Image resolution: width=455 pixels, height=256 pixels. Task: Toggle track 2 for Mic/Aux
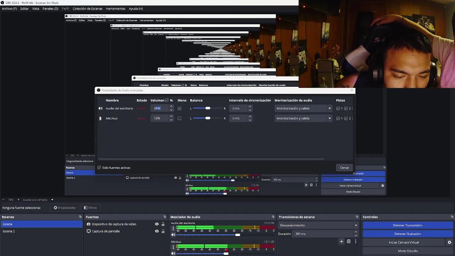pos(346,118)
